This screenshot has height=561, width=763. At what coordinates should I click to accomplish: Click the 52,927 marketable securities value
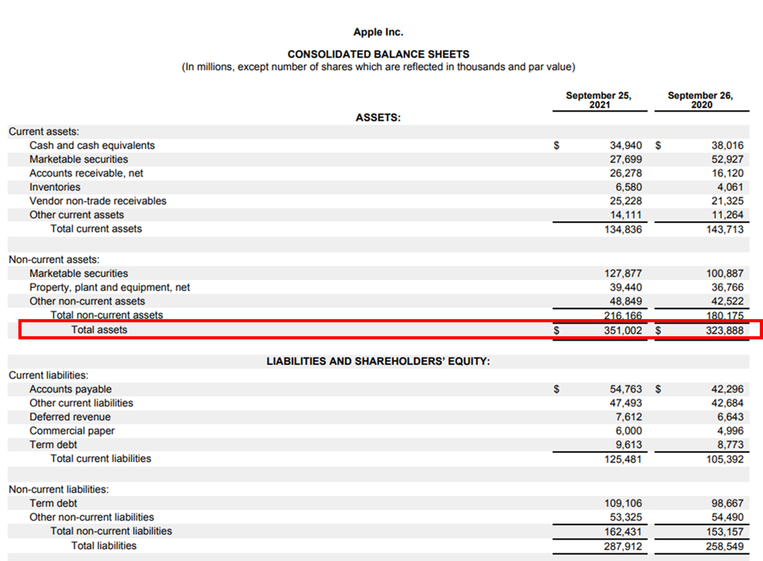point(727,159)
